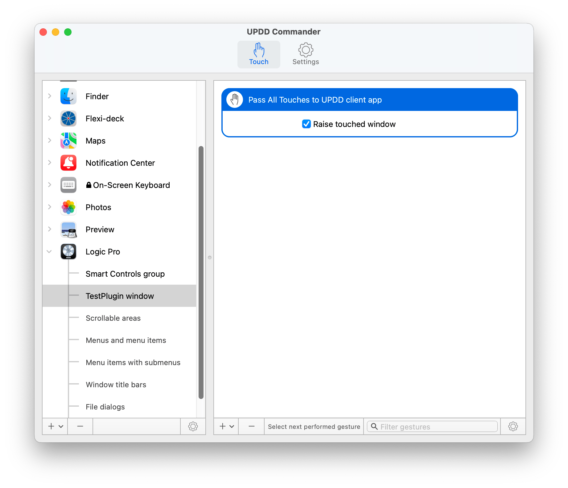Click the Notification Center icon
Image resolution: width=568 pixels, height=488 pixels.
68,163
